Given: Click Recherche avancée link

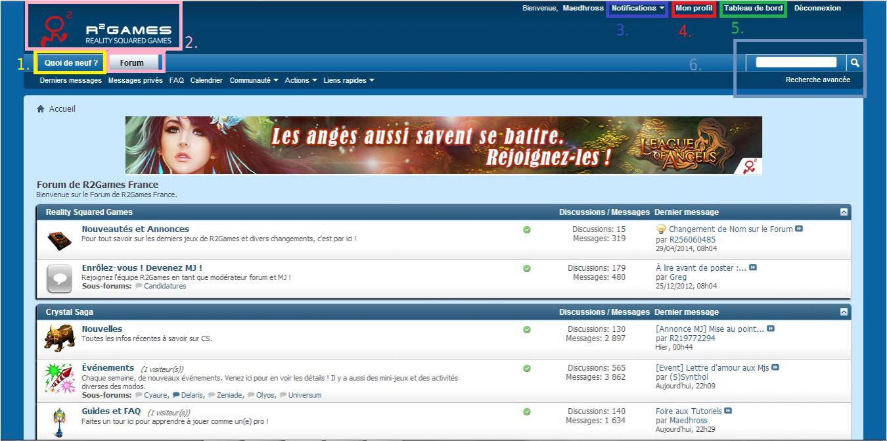Looking at the screenshot, I should click(x=817, y=80).
